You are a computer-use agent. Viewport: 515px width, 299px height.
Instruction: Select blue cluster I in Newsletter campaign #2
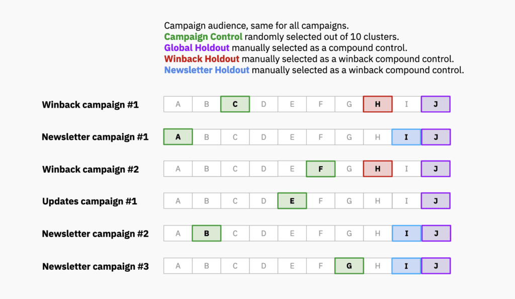pos(406,234)
